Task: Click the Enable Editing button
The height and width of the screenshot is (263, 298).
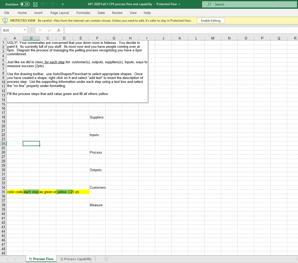Action: (211, 20)
